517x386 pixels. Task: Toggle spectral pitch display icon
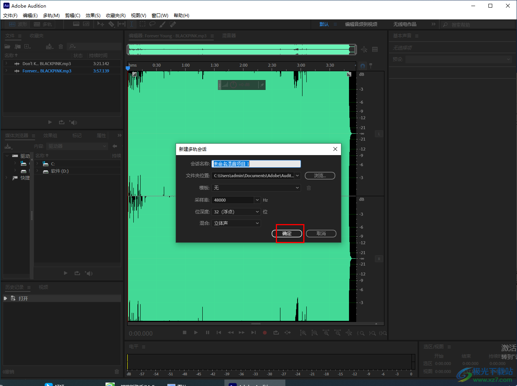[x=86, y=24]
